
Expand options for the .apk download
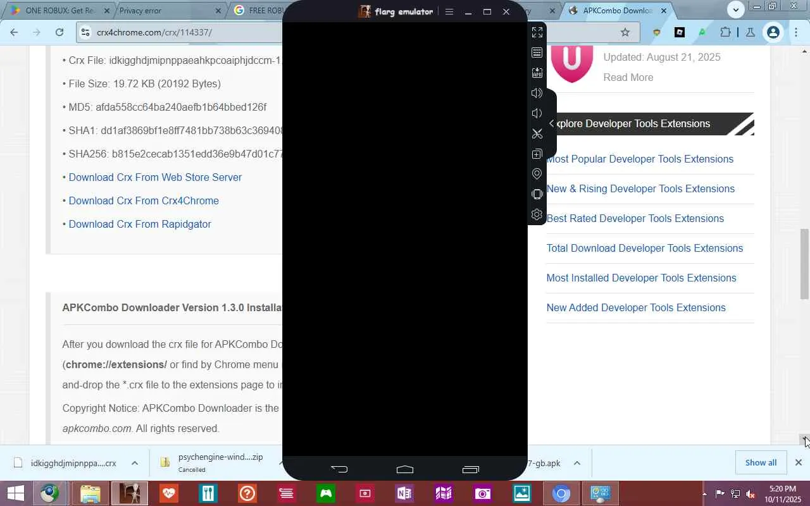point(577,463)
